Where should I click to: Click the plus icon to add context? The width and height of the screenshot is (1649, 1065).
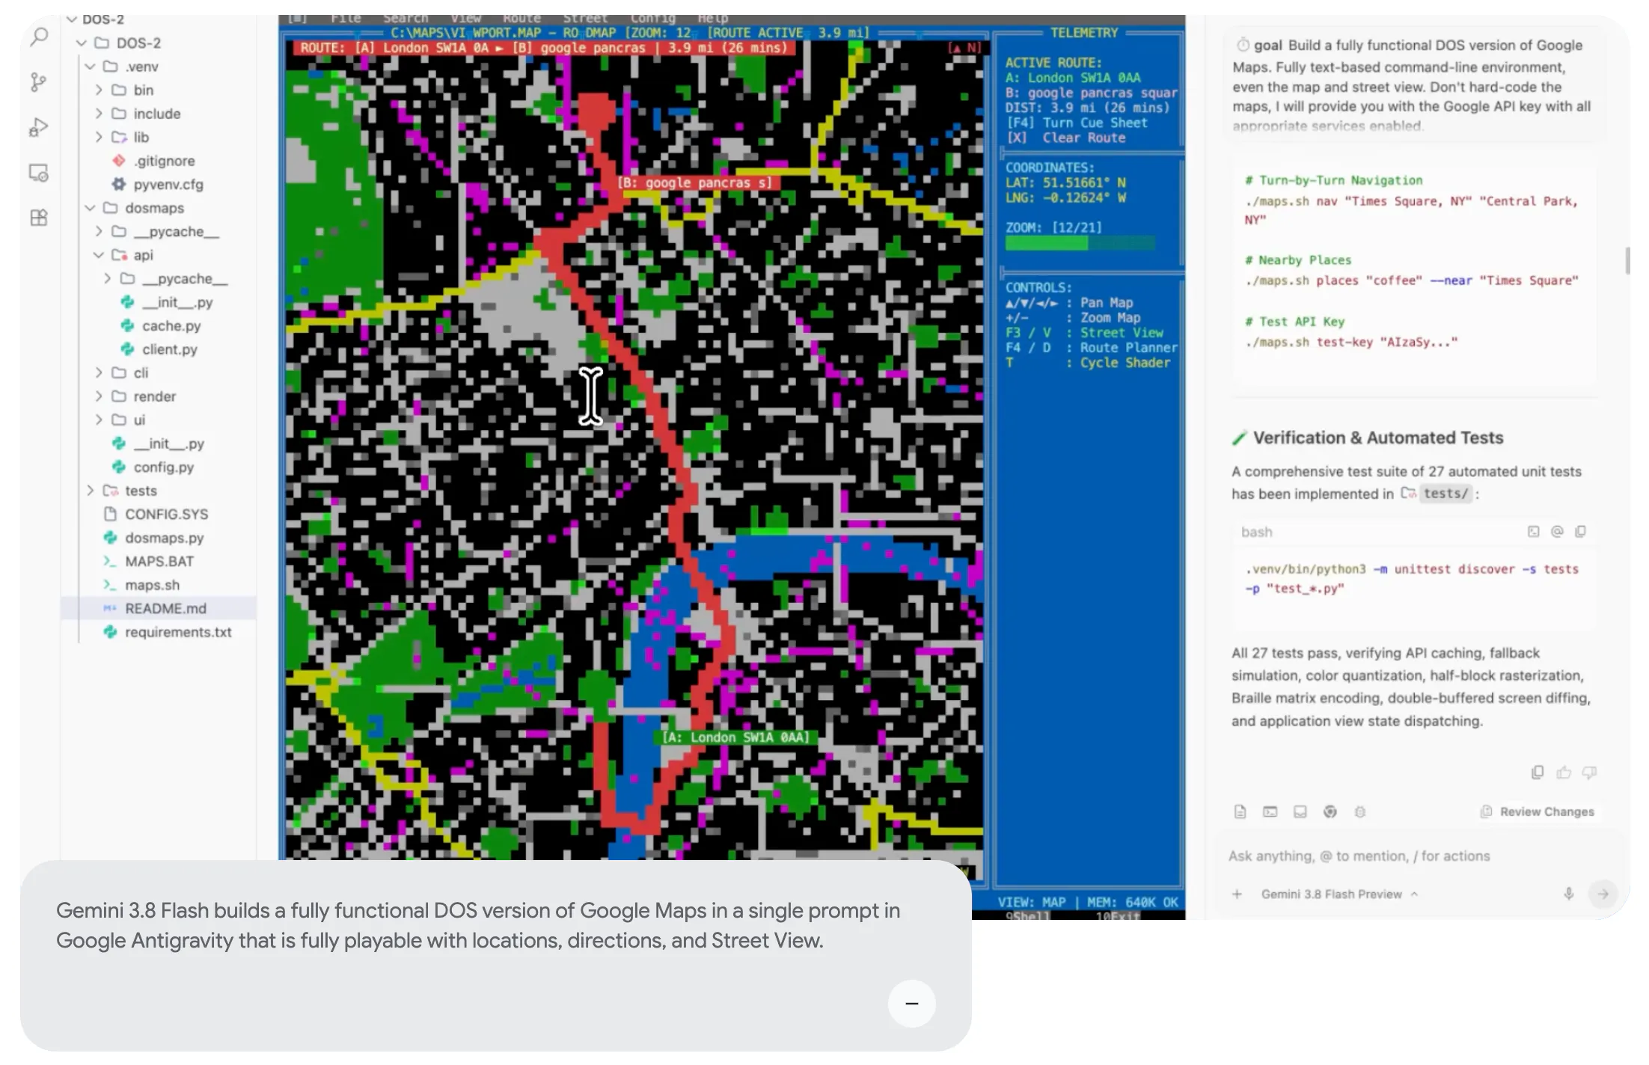[x=1237, y=894]
